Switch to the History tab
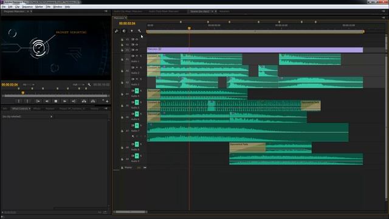 click(94, 109)
